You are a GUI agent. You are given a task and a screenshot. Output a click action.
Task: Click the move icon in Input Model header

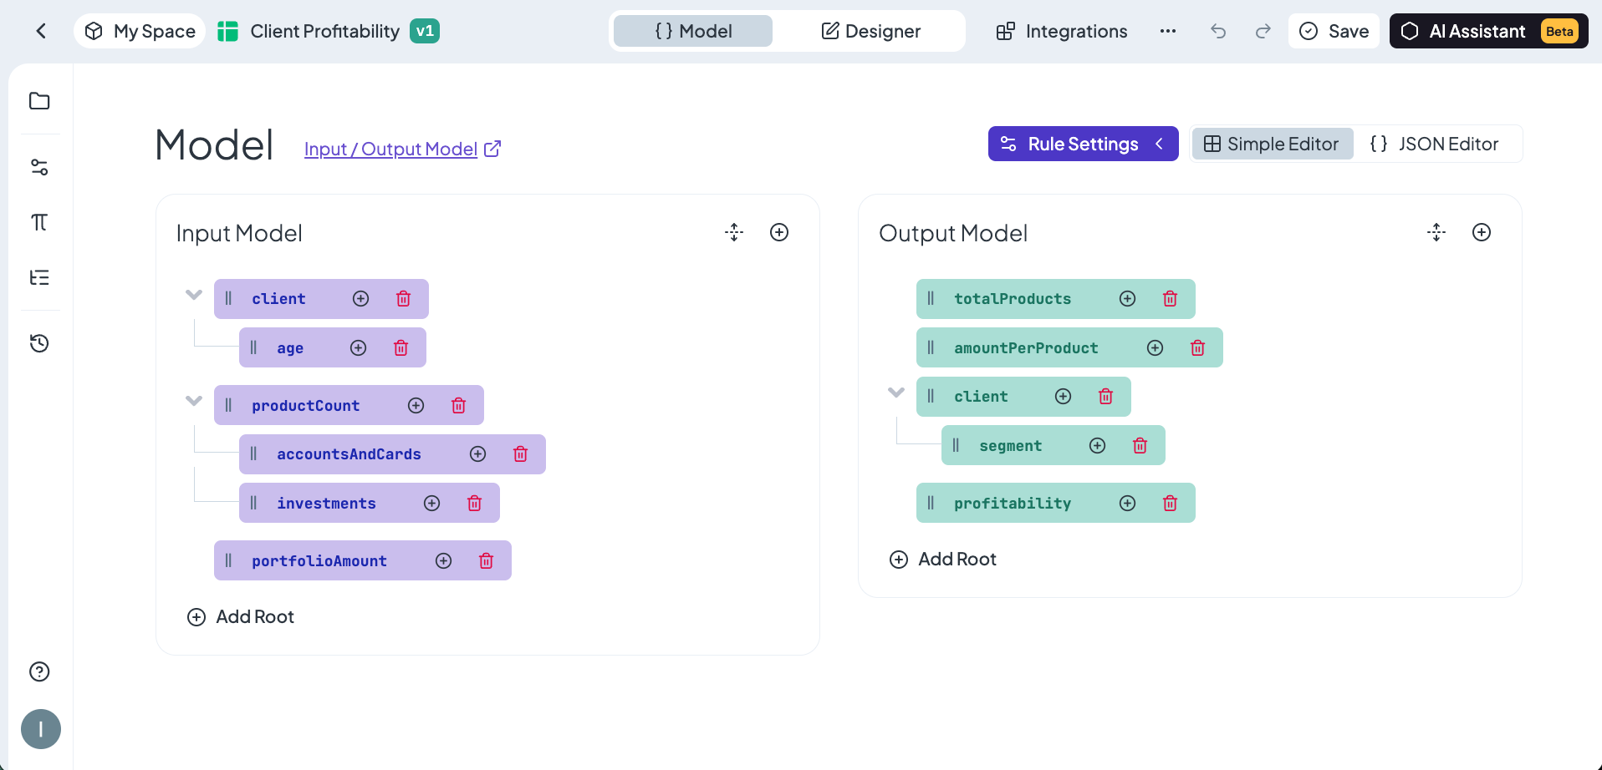point(734,233)
